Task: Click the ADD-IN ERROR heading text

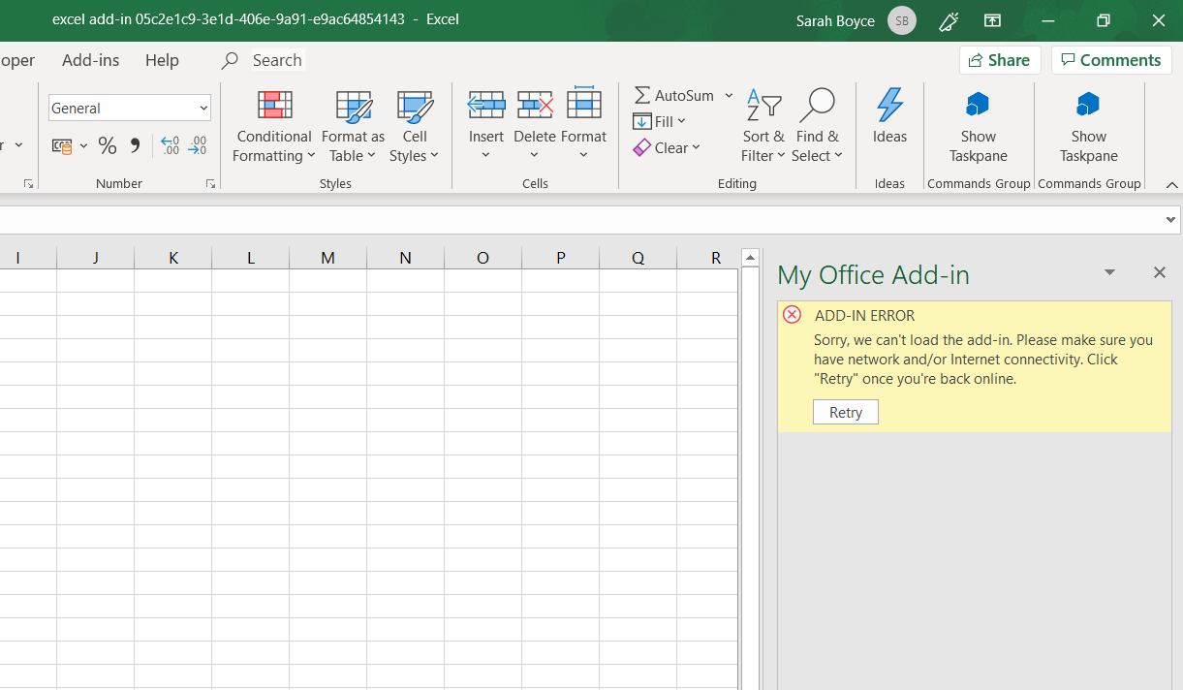Action: coord(864,315)
